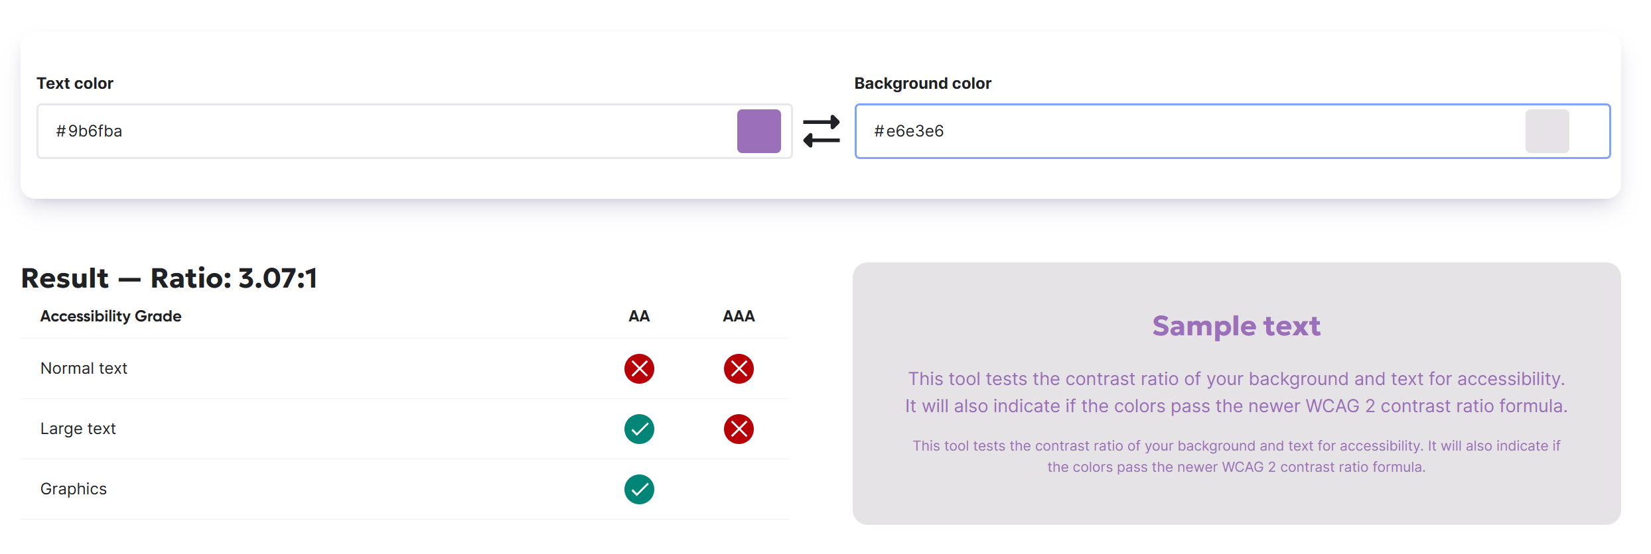
Task: Click the Background color label
Action: coord(922,83)
